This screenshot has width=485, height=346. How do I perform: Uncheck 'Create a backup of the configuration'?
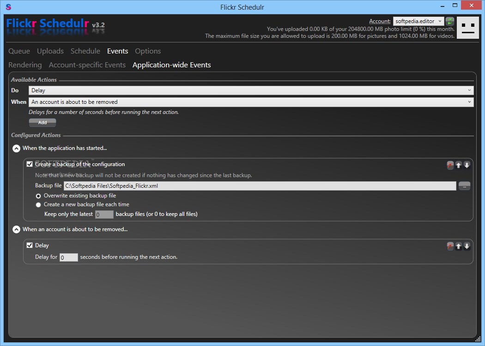30,164
